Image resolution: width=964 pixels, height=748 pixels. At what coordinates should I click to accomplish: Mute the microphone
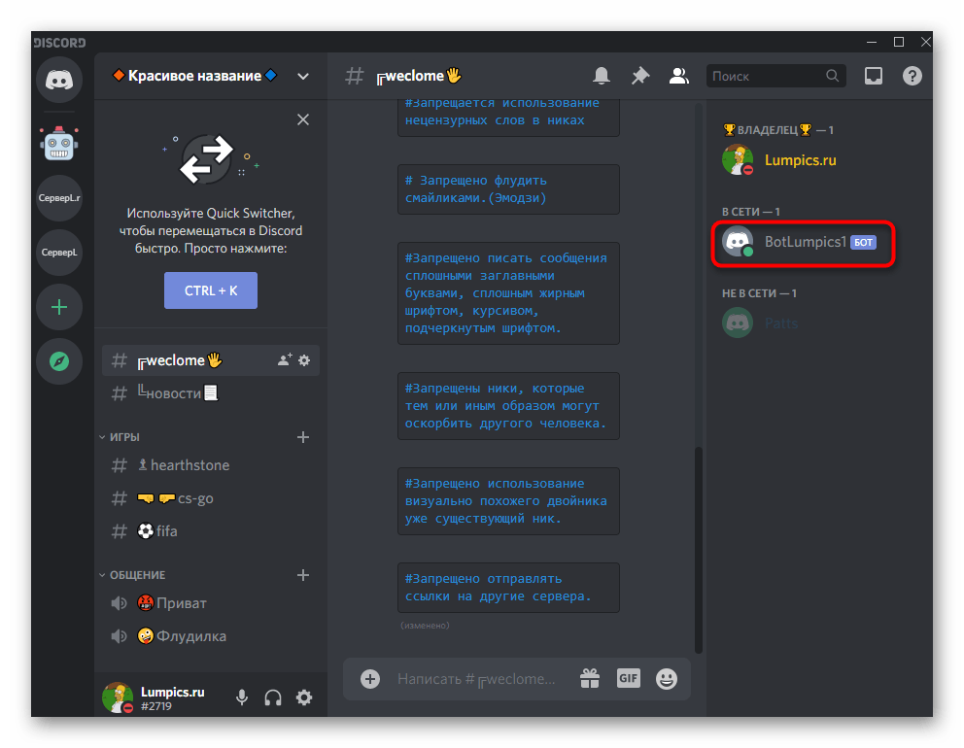(241, 697)
